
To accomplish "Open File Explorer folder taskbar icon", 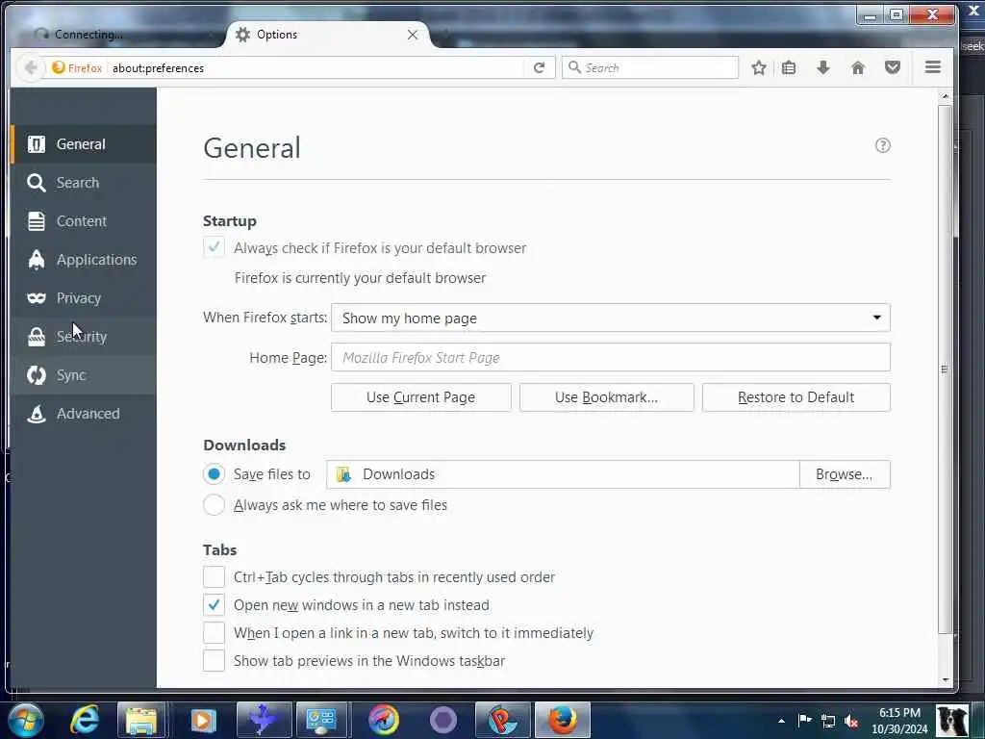I will tap(141, 720).
